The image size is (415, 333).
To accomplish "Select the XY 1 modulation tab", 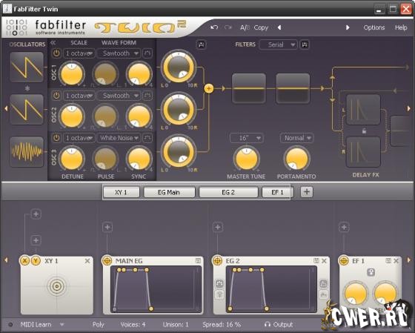I will point(122,192).
